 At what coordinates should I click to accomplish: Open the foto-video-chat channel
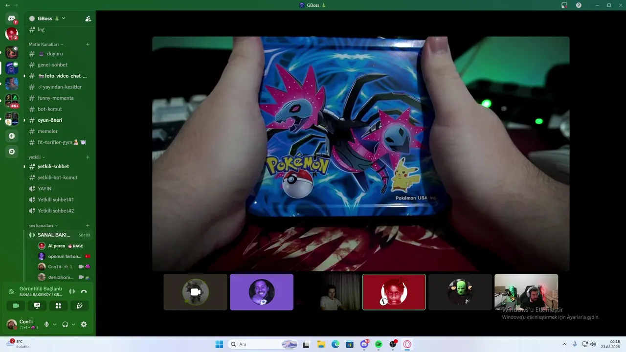[59, 76]
